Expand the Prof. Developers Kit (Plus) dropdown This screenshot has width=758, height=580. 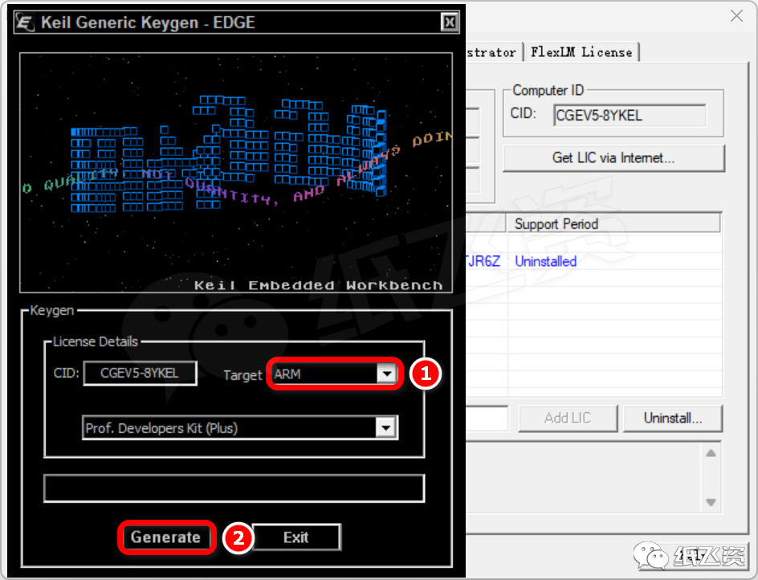click(385, 428)
